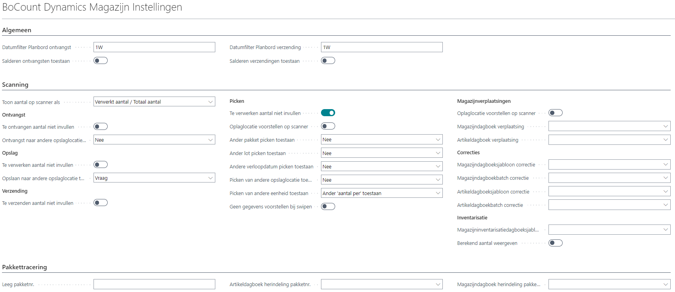675x292 pixels.
Task: Toggle Magazijnverplaatsingen's Oplaglocatie voorstellen op scanner
Action: 556,113
